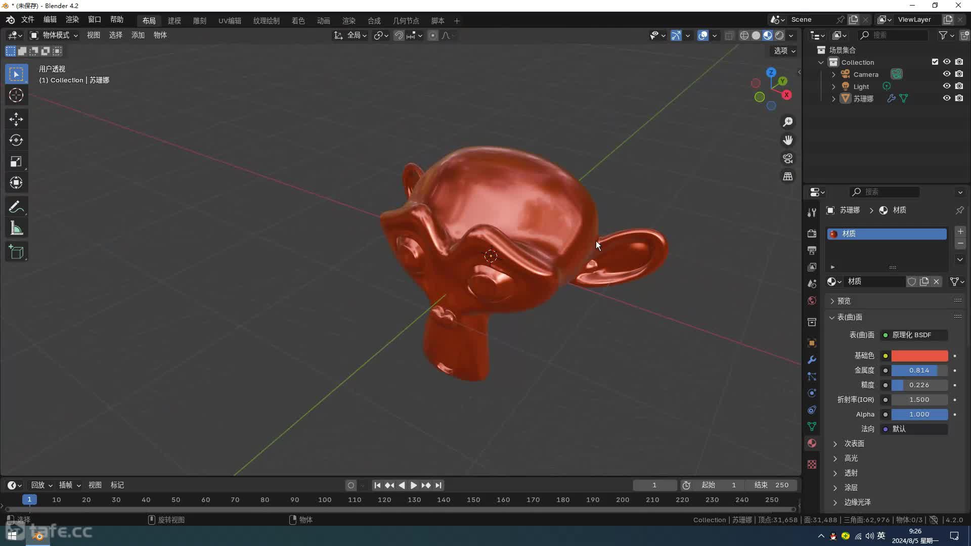Screen dimensions: 971x546
Task: Select the Move tool
Action: 16,119
